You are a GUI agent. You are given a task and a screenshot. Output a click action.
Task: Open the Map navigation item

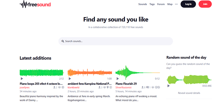click(170, 4)
